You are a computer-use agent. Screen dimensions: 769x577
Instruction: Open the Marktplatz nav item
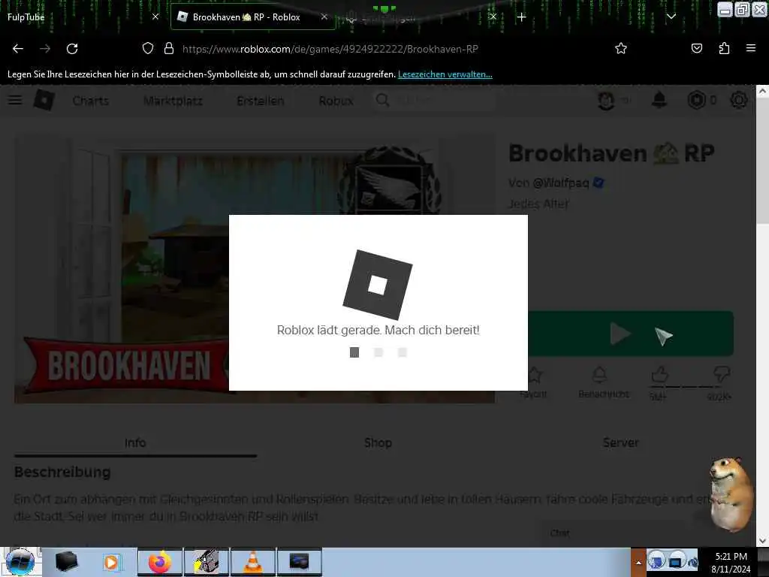coord(173,101)
